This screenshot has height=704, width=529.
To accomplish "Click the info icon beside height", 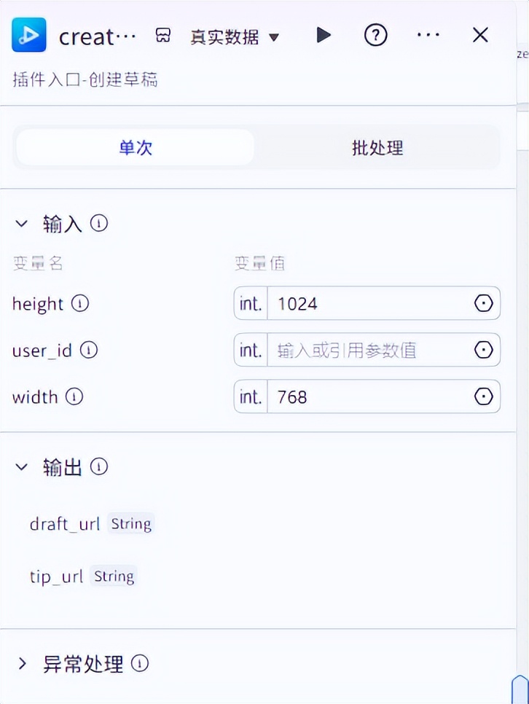I will tap(80, 303).
